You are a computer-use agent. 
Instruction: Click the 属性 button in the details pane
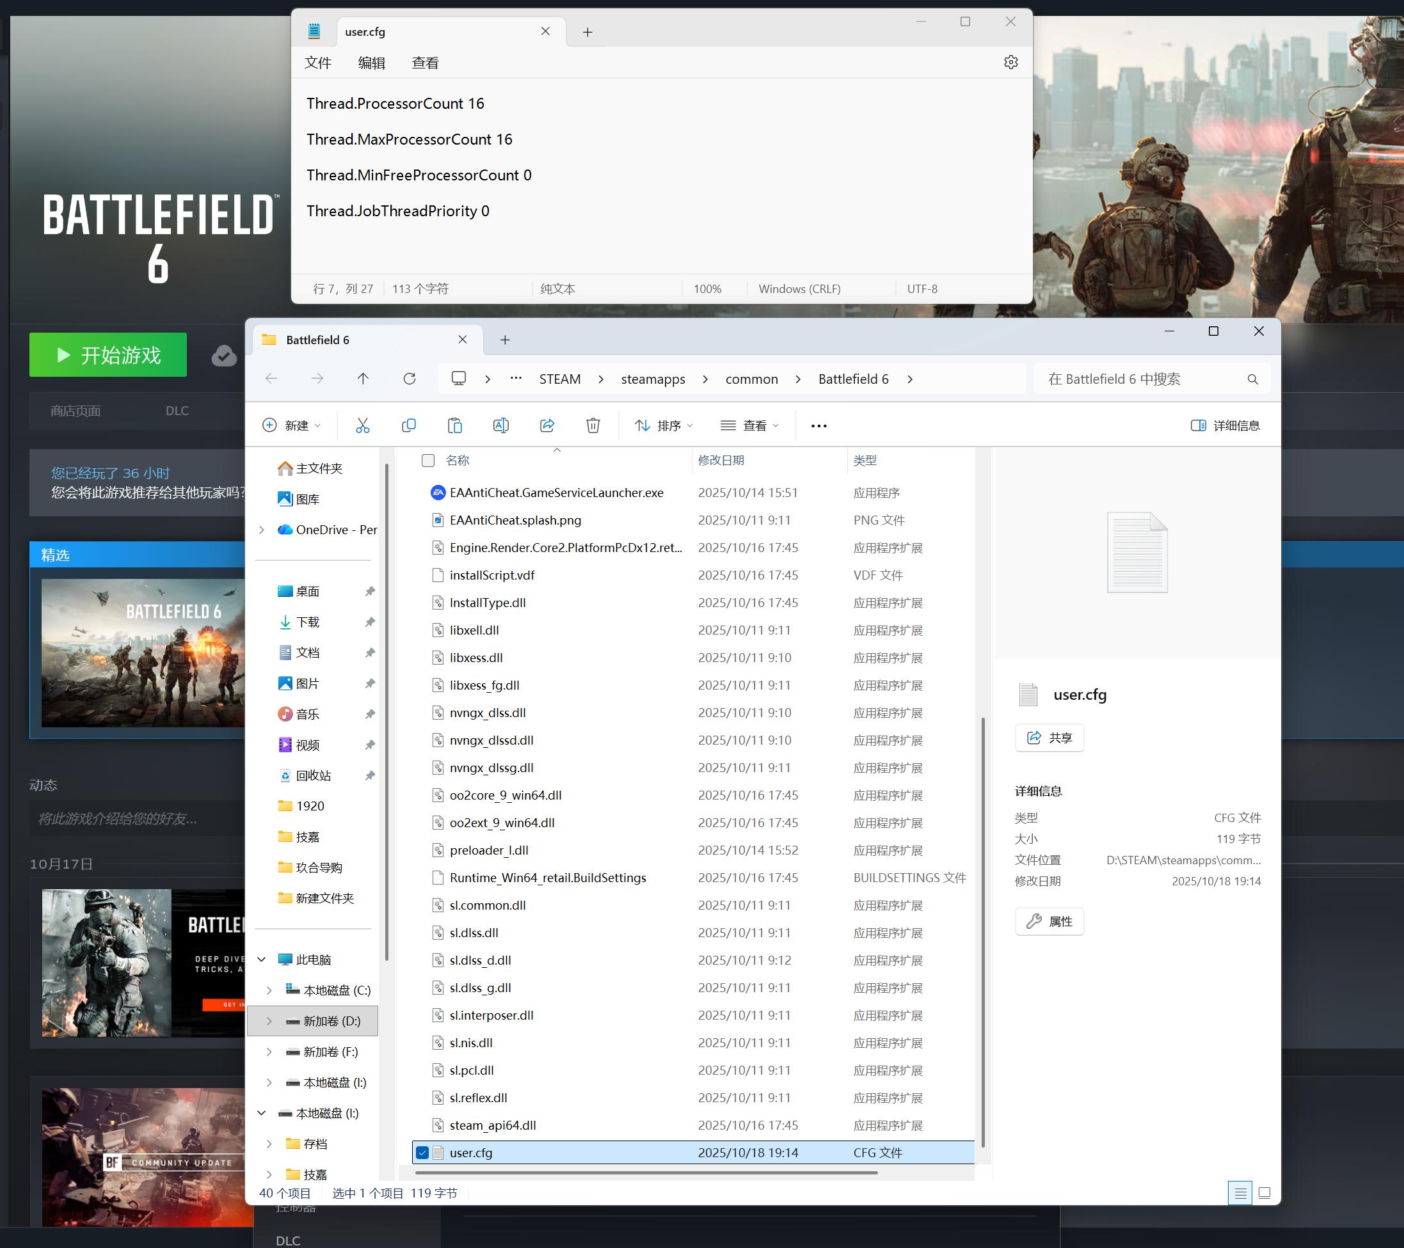pyautogui.click(x=1049, y=921)
